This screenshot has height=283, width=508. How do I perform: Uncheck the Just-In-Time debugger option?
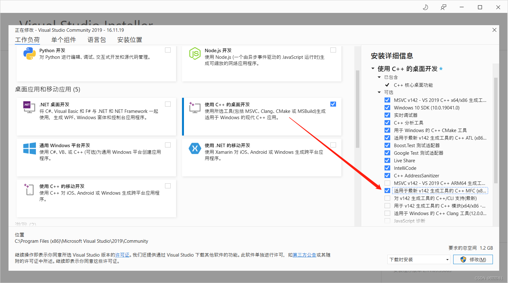pos(387,115)
